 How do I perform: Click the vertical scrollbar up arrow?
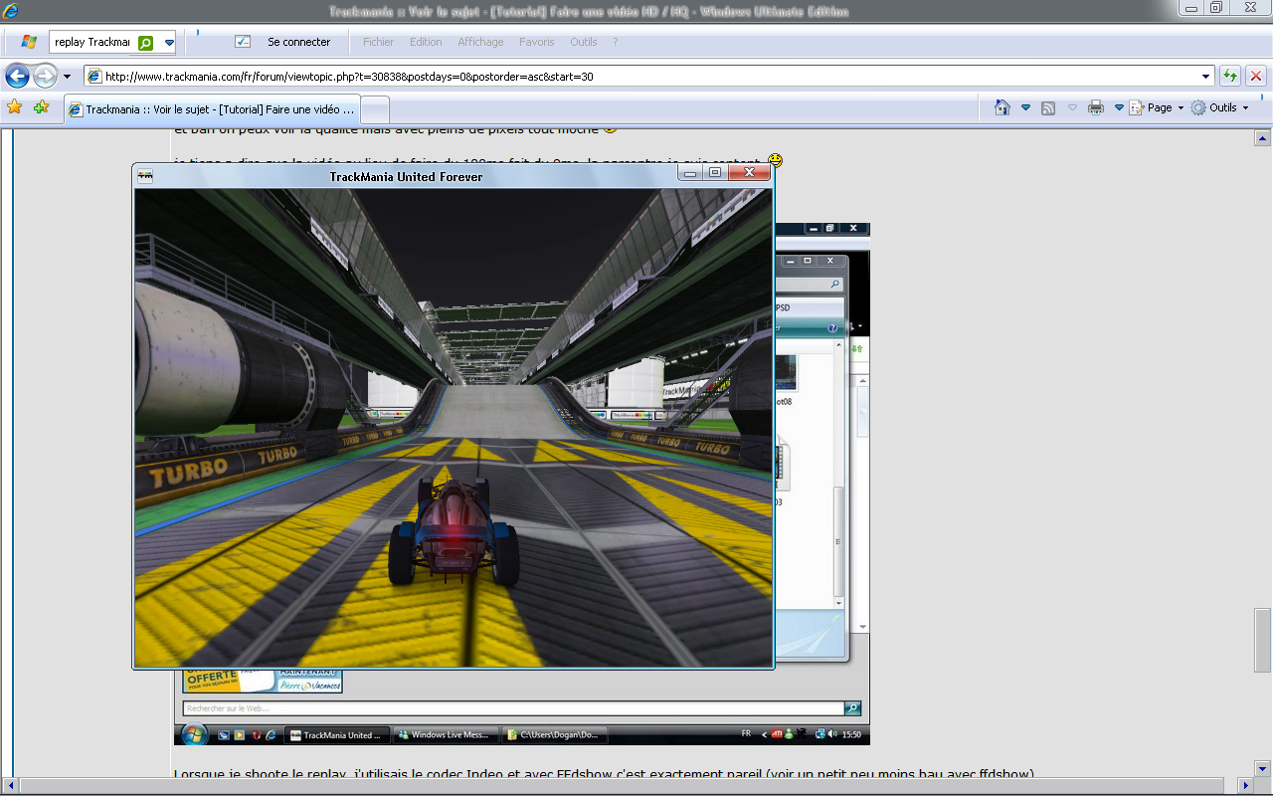coord(1263,138)
